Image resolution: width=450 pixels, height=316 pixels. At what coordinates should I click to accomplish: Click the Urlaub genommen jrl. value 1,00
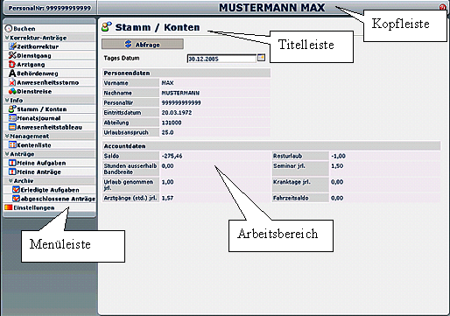(x=167, y=182)
